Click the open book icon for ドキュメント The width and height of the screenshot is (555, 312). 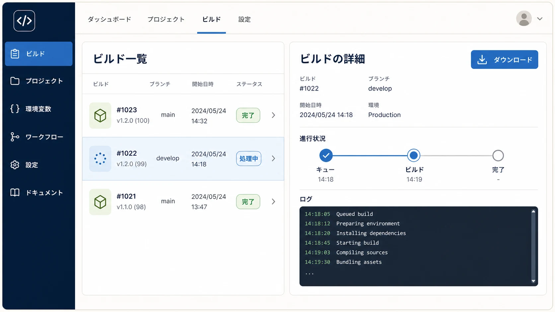point(15,193)
